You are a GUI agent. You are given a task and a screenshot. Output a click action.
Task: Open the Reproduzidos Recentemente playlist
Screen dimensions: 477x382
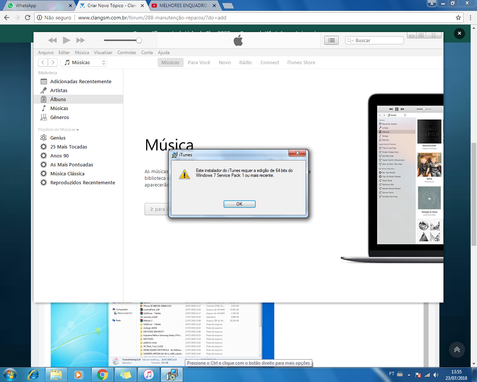tap(78, 182)
